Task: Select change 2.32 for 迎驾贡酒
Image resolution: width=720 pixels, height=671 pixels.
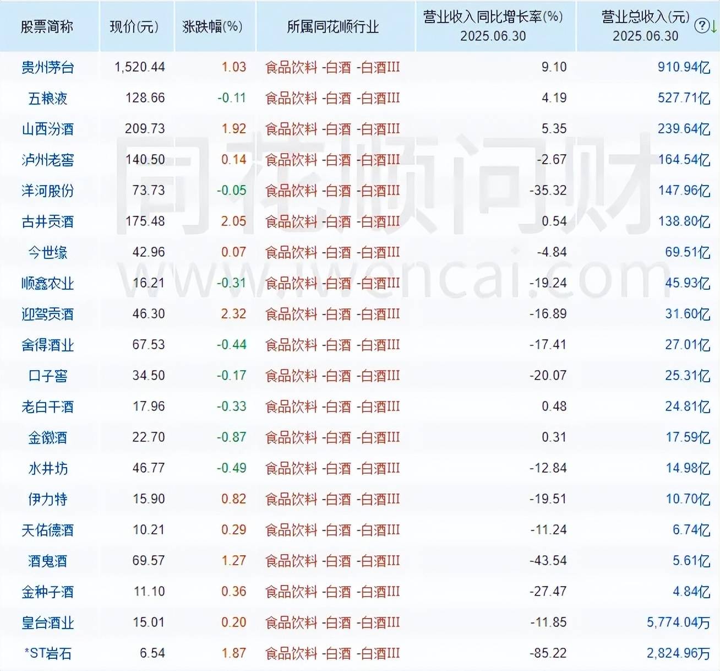Action: click(233, 314)
